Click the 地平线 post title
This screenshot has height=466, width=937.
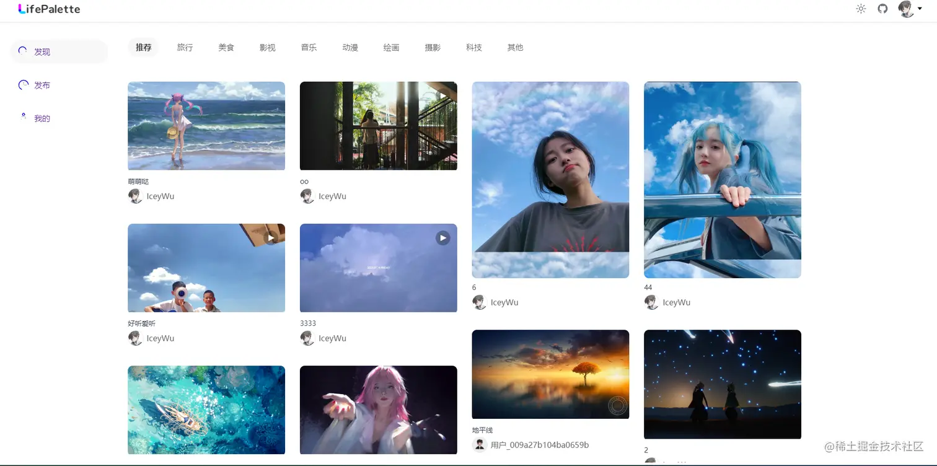(483, 430)
